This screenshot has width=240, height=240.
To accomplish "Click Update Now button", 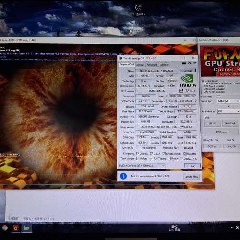I will coord(191,177).
